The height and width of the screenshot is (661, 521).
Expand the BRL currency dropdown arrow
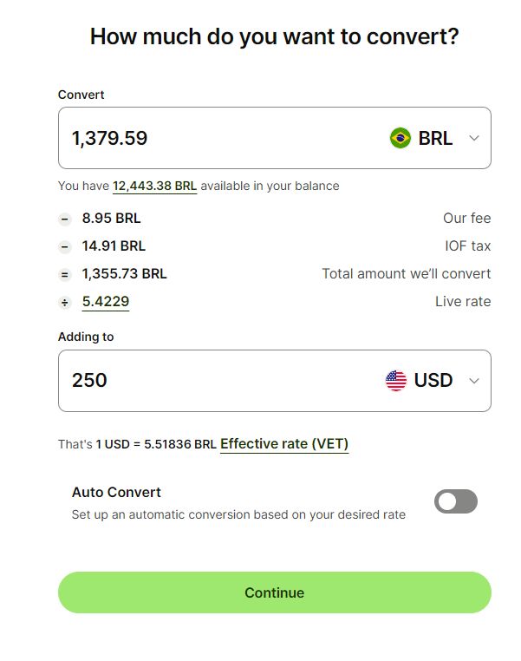[473, 138]
